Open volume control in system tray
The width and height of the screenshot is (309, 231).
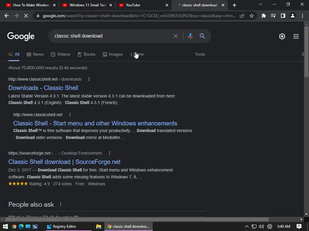[x=261, y=226]
